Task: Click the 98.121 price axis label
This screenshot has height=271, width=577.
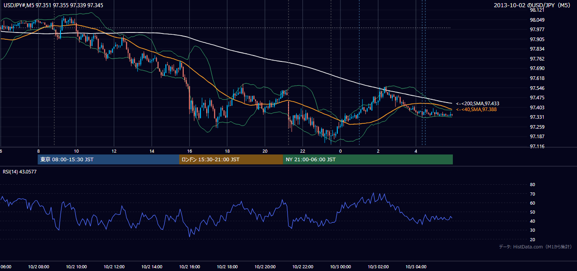Action: 537,10
